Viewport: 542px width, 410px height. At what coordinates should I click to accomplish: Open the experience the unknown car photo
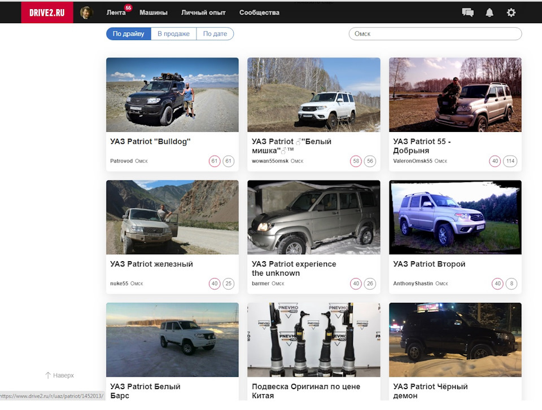click(x=314, y=217)
